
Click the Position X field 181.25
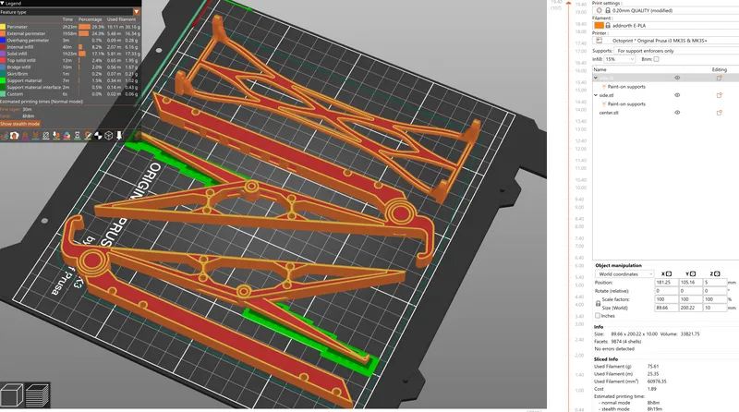(x=666, y=283)
